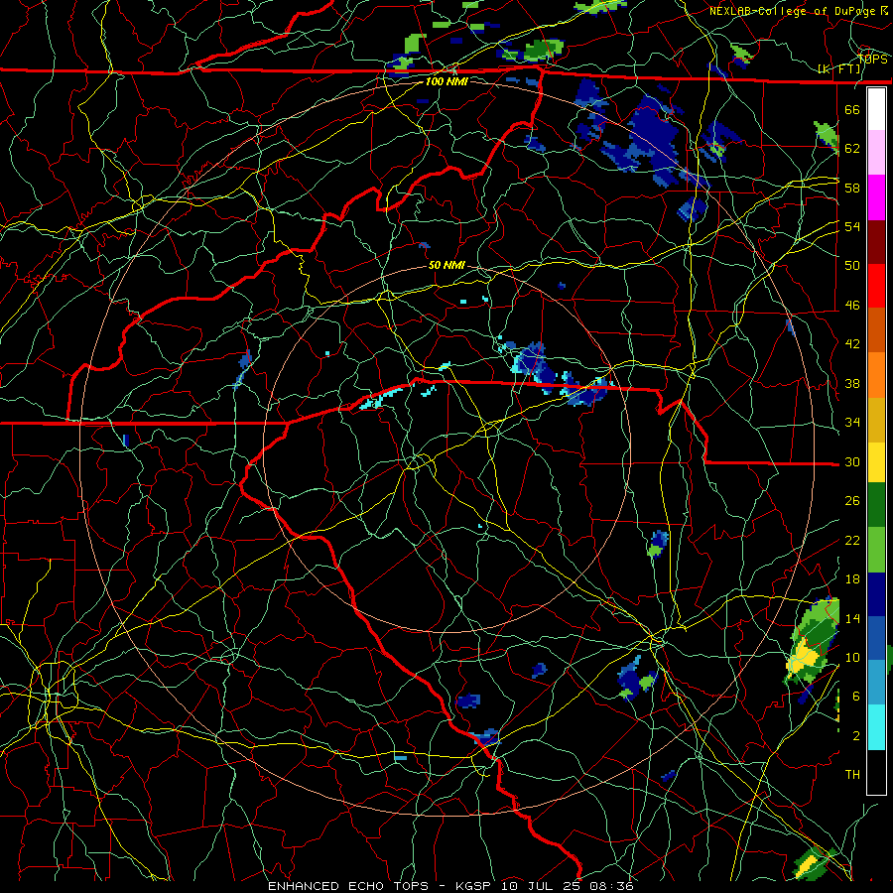
Task: Click the white swatch in the tops legend
Action: (876, 109)
